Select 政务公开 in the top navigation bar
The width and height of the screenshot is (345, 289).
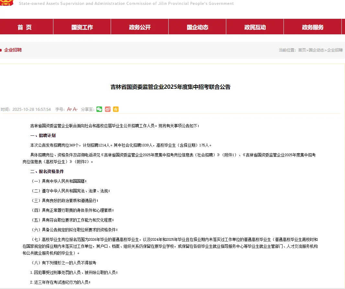(x=139, y=27)
